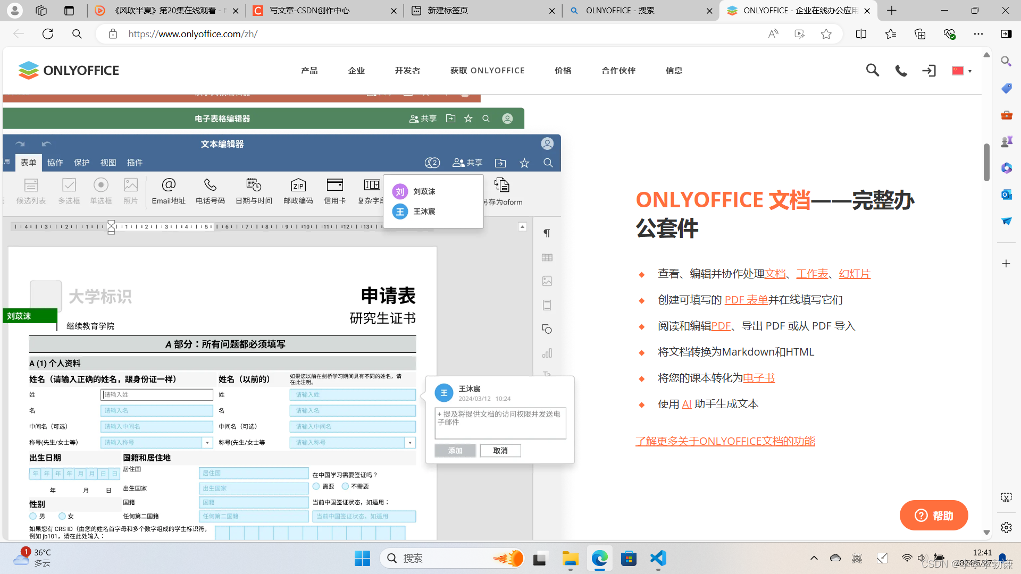
Task: Follow the 幻灯片 link
Action: 855,274
